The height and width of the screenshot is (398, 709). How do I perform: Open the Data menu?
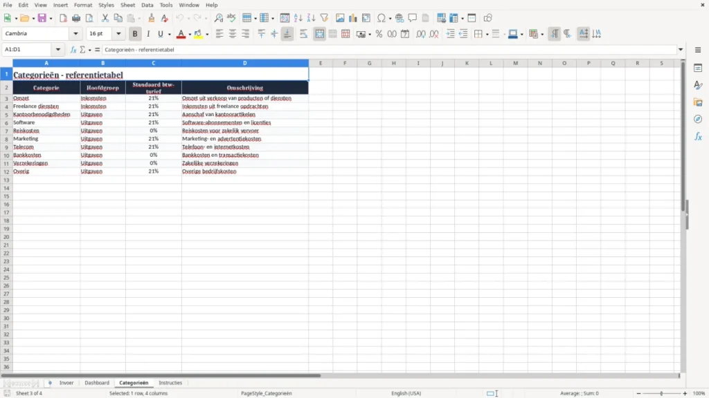pos(147,5)
